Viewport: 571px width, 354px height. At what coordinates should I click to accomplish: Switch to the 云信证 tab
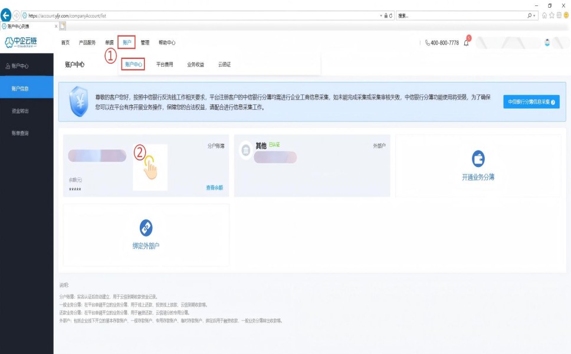click(x=224, y=64)
